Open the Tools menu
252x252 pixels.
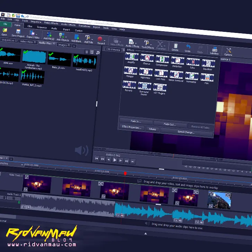106,28
